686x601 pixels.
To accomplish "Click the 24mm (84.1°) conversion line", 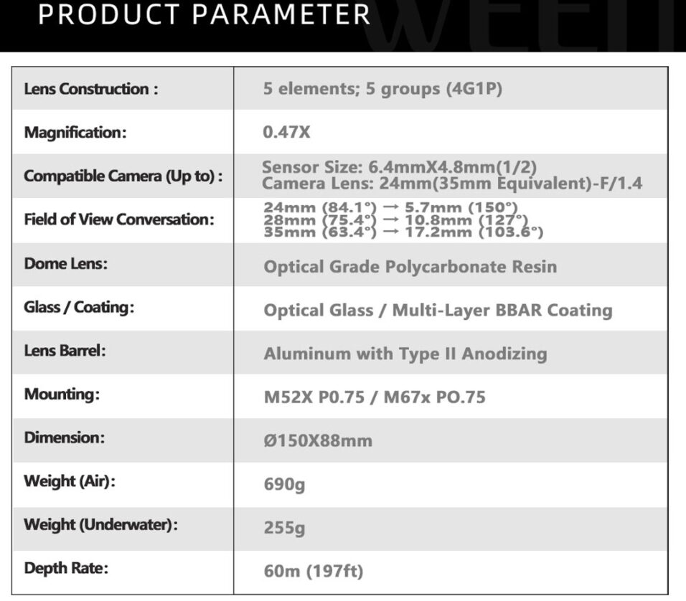I will click(x=390, y=207).
